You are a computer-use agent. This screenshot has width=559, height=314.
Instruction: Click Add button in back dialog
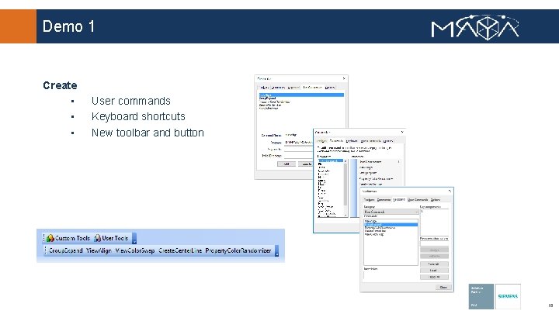pos(286,164)
